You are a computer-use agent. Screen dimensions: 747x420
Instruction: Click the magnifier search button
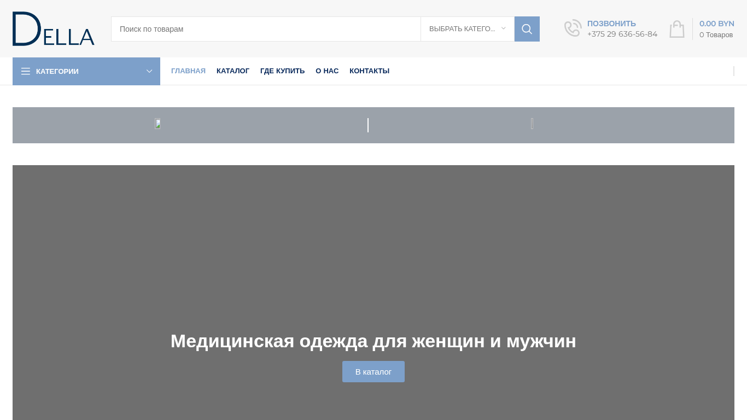point(527,29)
